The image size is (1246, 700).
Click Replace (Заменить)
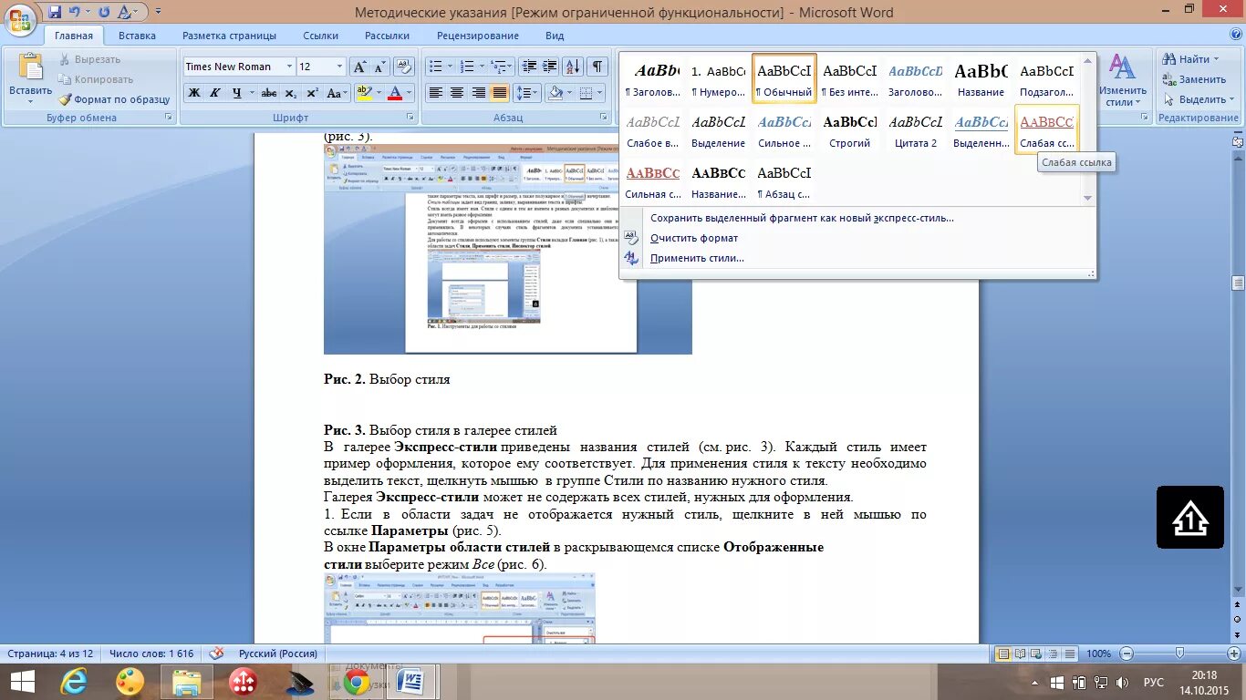point(1193,79)
